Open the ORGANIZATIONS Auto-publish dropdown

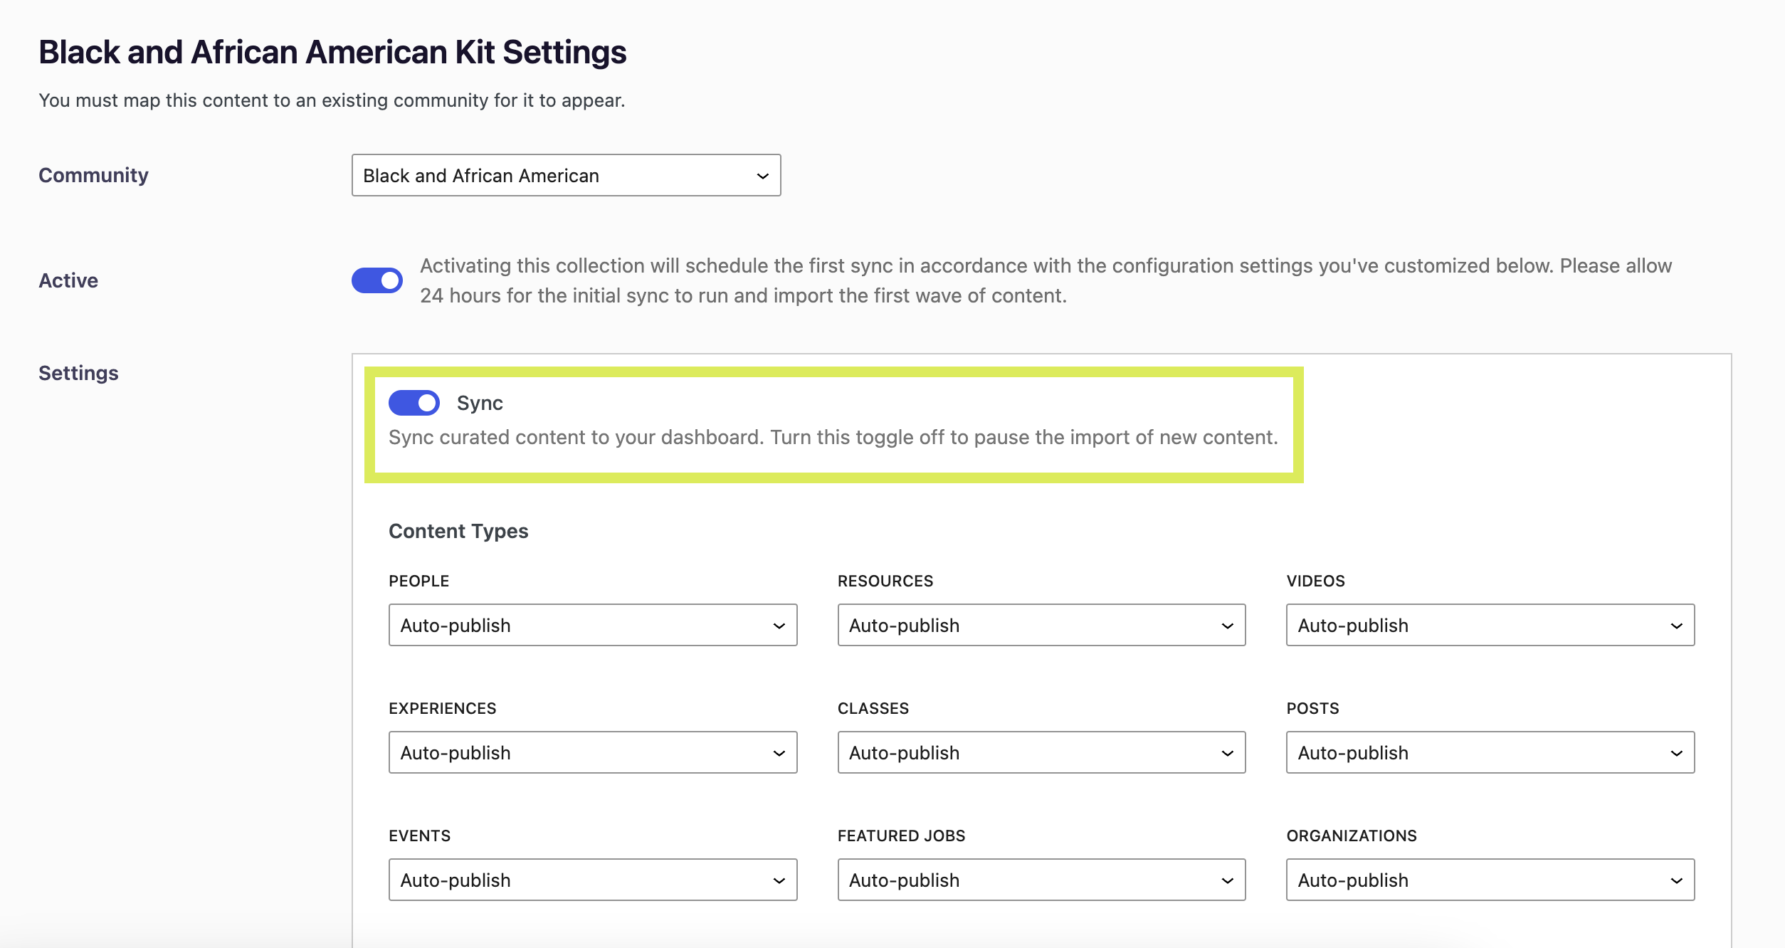point(1489,880)
